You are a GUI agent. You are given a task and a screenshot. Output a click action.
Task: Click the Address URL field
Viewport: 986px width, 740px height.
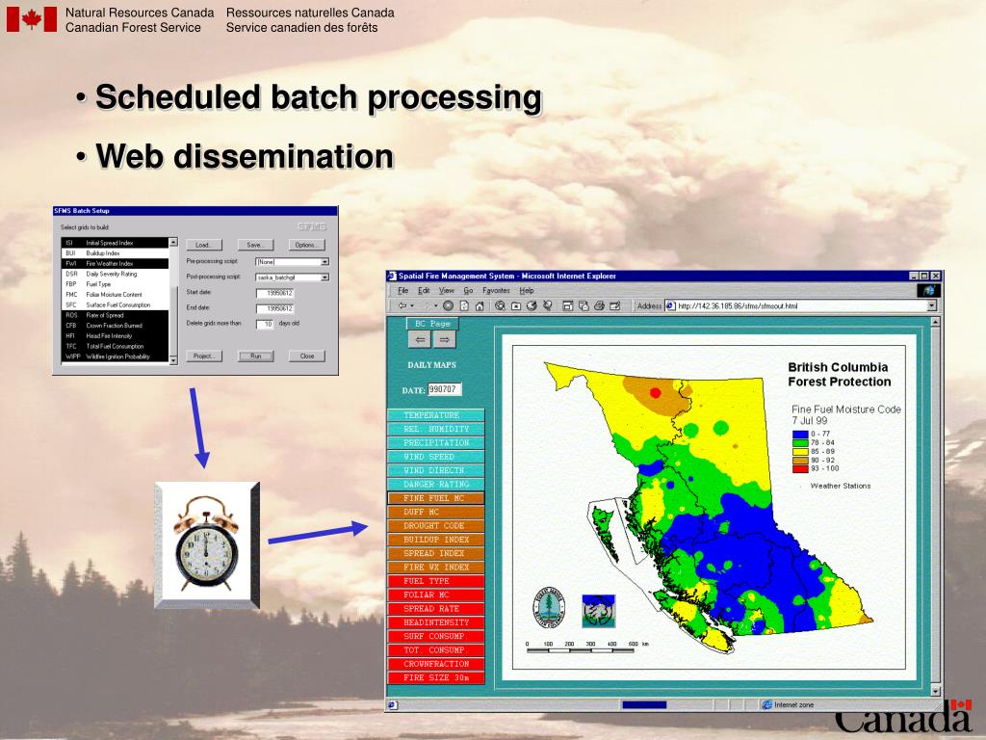pyautogui.click(x=801, y=305)
